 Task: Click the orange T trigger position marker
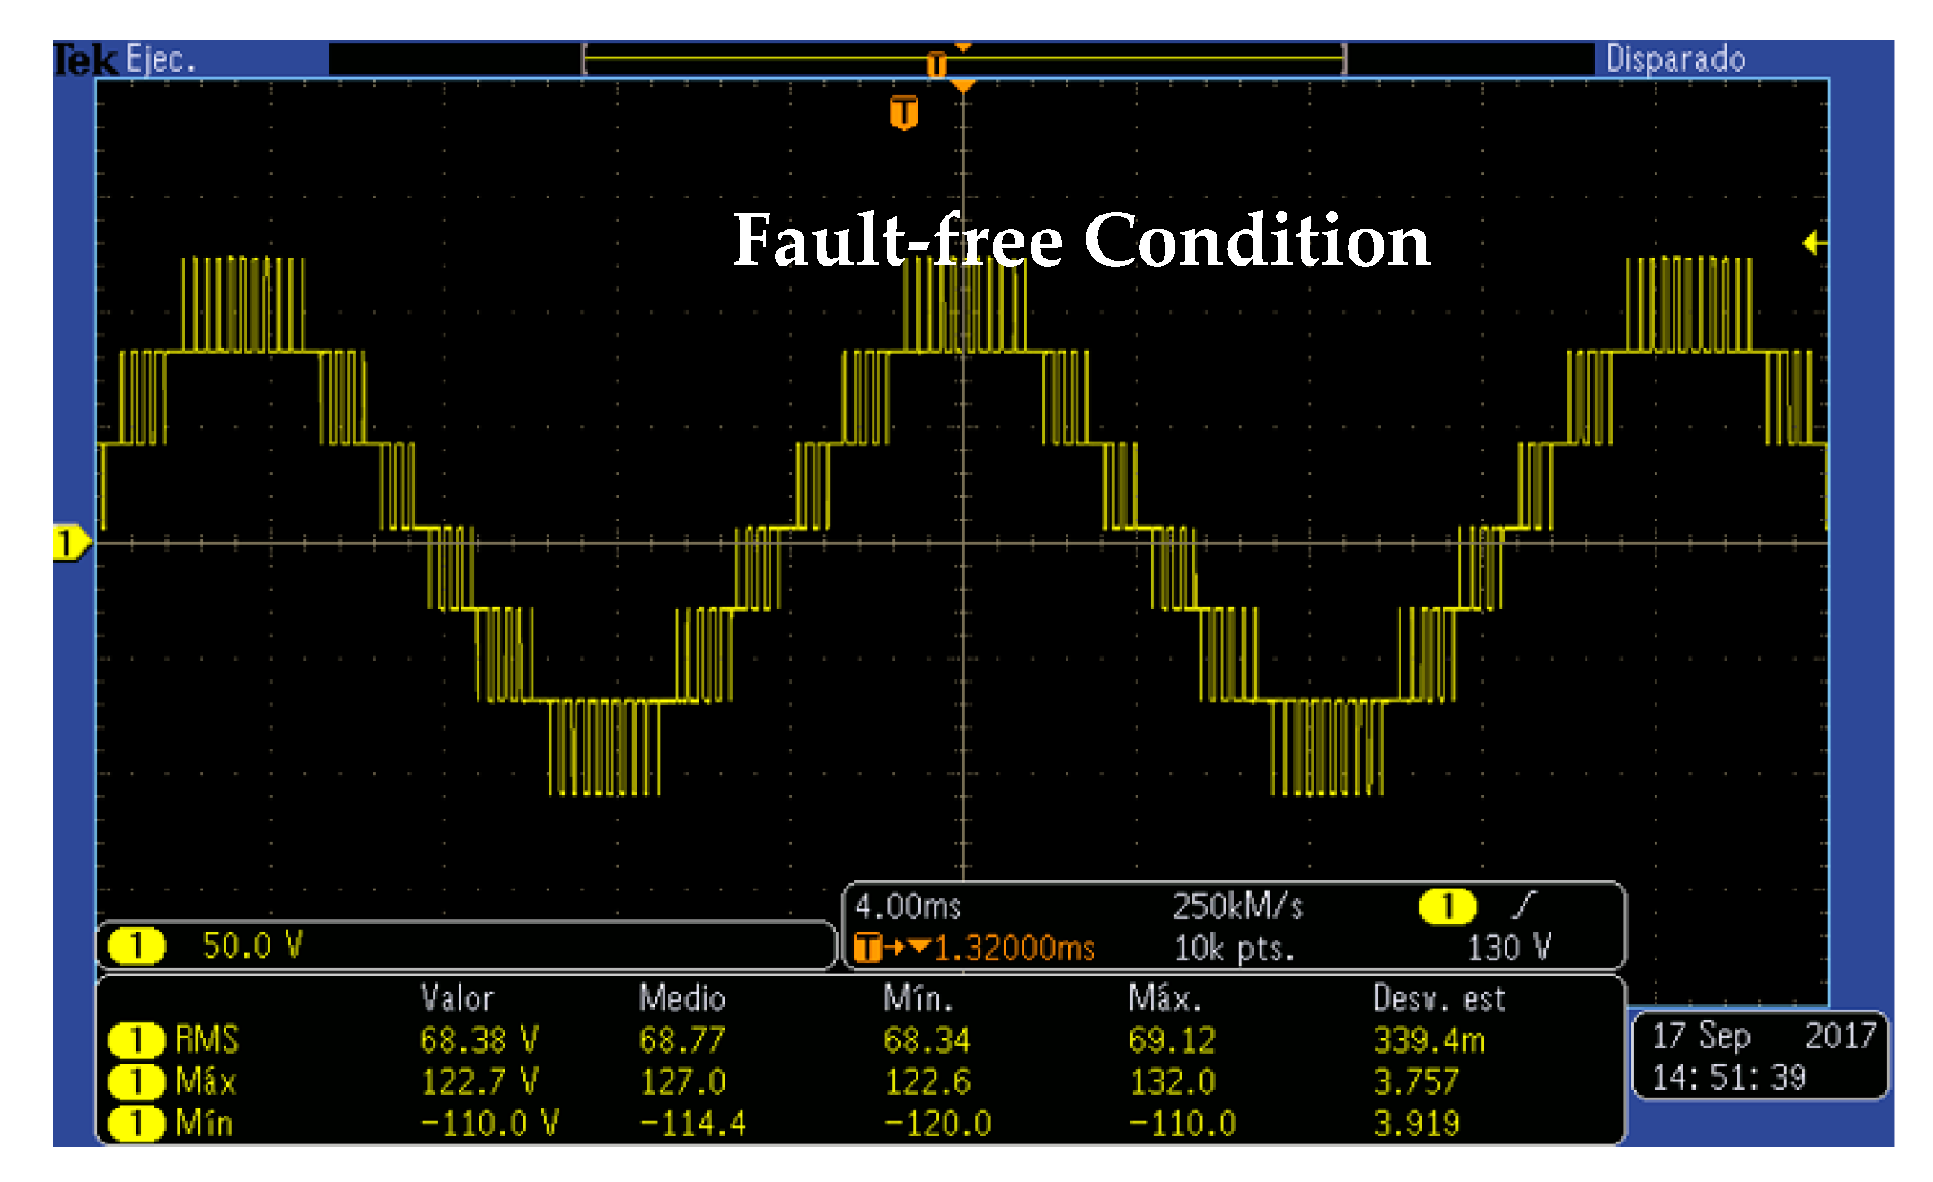903,113
